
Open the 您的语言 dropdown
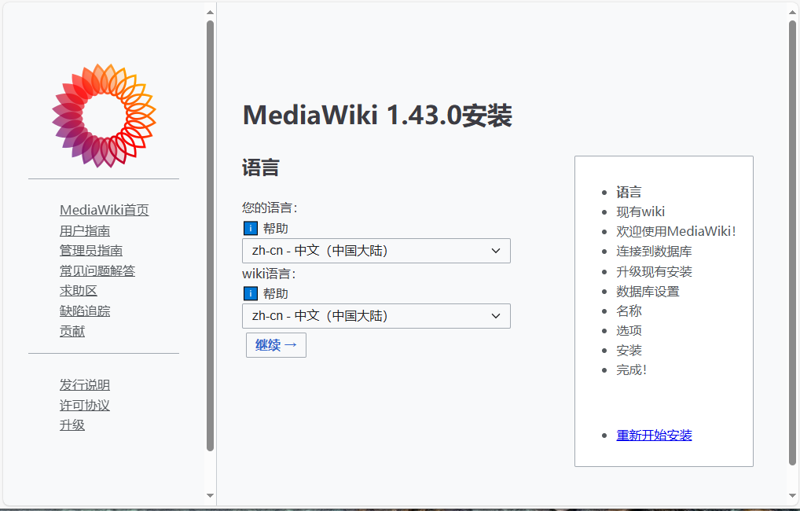[376, 251]
